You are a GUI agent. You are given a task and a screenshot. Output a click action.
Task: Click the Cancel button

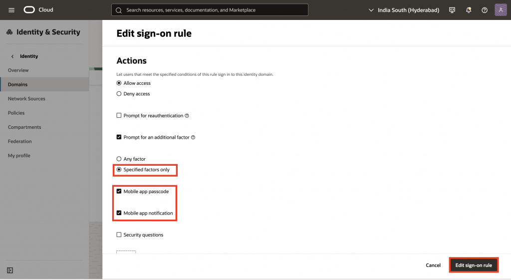[x=433, y=266]
